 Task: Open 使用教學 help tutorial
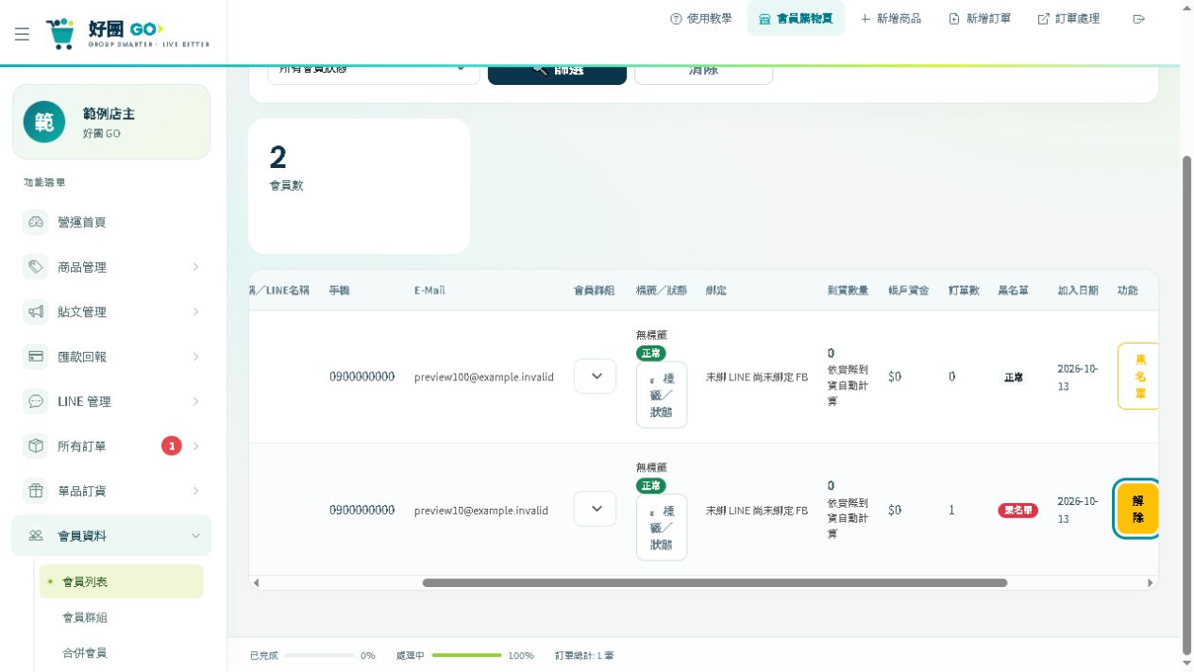(701, 19)
